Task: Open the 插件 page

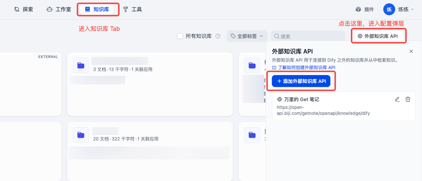Action: (365, 9)
